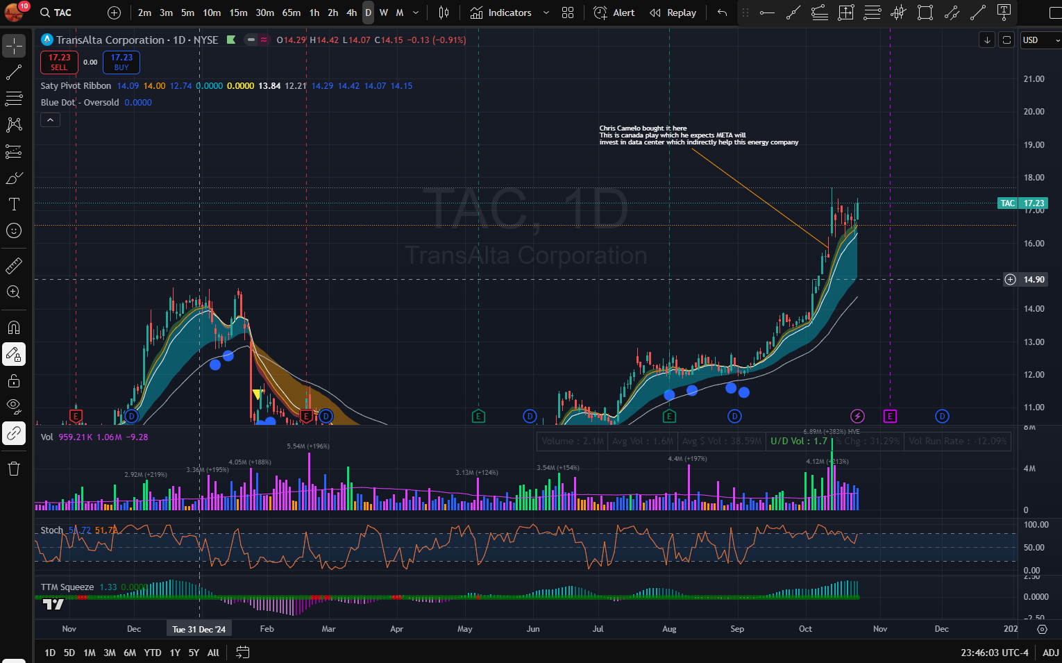Select the crosshair cursor tool
Image resolution: width=1062 pixels, height=663 pixels.
(x=14, y=46)
